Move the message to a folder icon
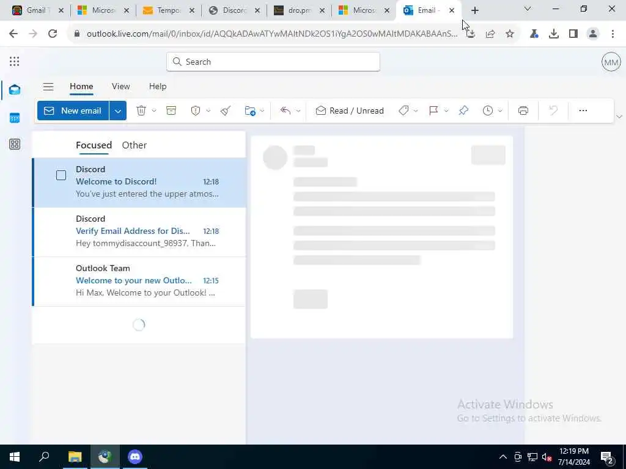This screenshot has height=469, width=626. tap(250, 111)
